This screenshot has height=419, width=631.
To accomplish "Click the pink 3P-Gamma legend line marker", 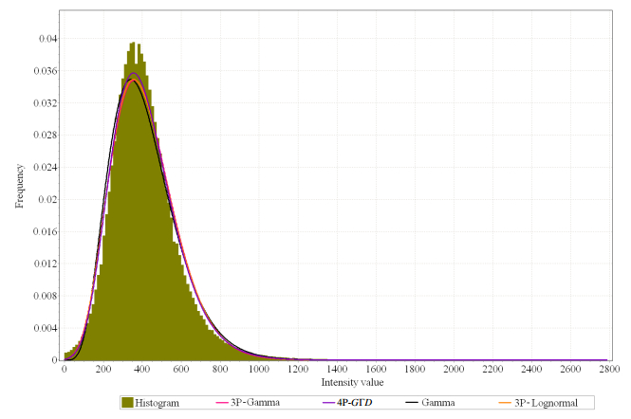I will (x=222, y=402).
